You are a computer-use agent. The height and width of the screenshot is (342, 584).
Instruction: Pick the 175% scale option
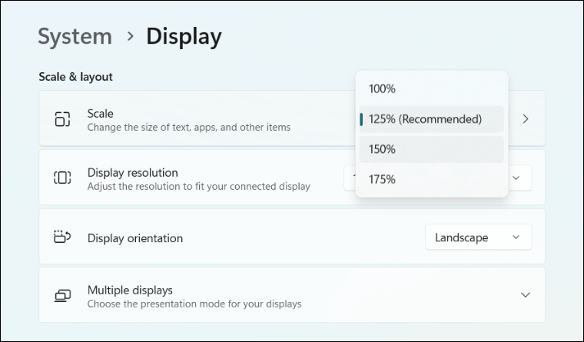[382, 179]
